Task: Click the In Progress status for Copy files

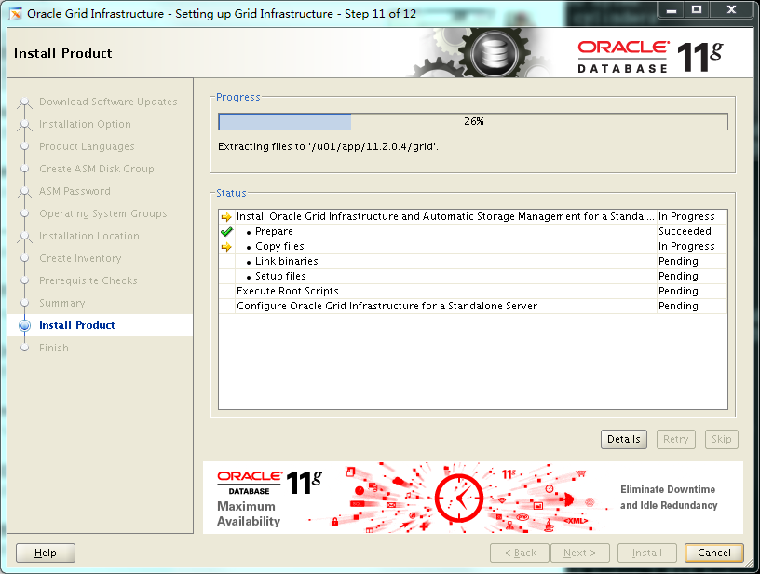Action: tap(686, 247)
